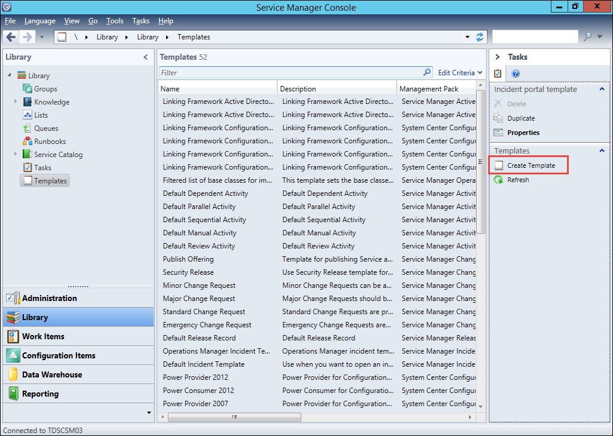Click the Queues icon in tree
613x436 pixels.
pyautogui.click(x=27, y=128)
